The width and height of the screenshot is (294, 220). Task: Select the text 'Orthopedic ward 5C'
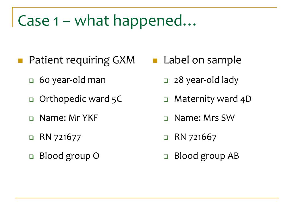coord(81,99)
